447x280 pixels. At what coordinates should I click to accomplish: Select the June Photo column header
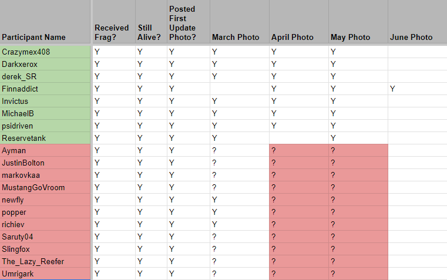(x=416, y=37)
